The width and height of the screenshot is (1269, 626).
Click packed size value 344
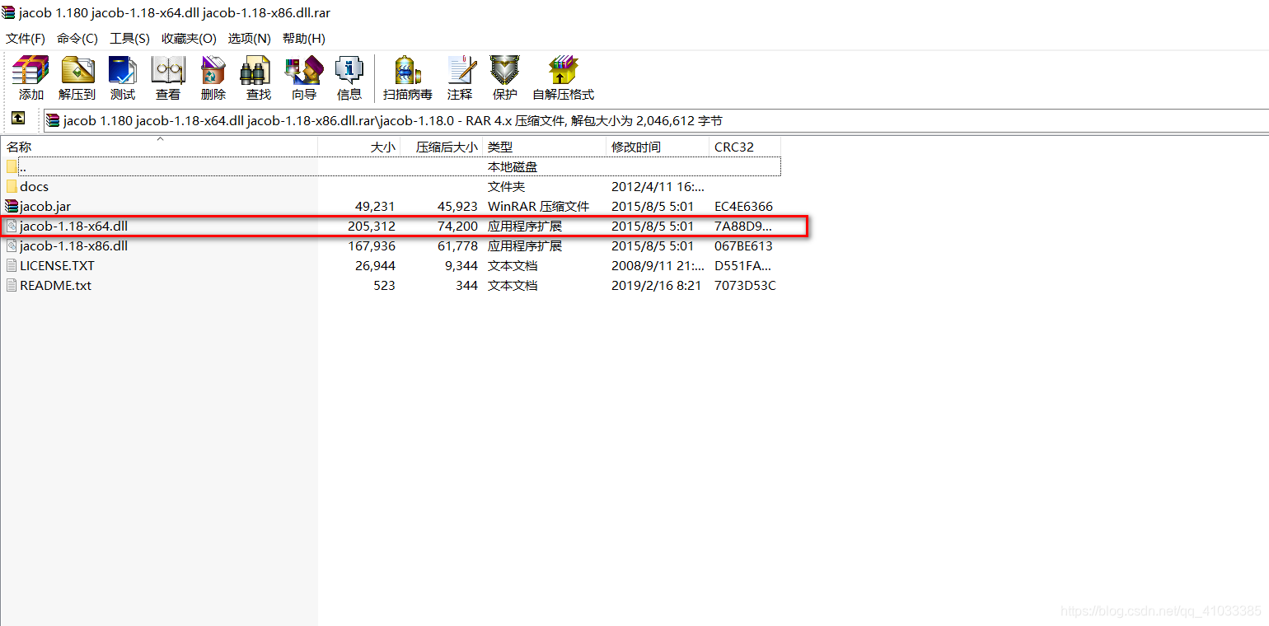click(467, 286)
